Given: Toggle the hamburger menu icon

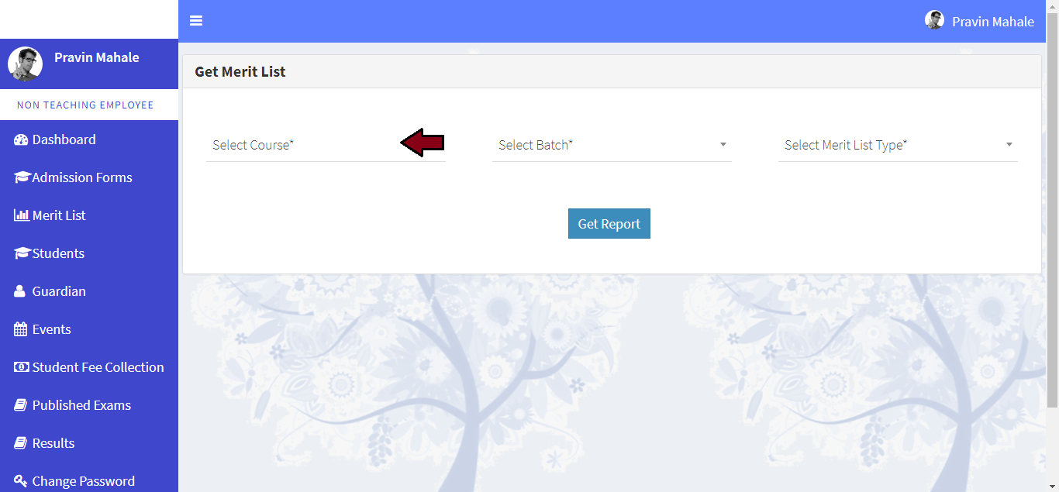Looking at the screenshot, I should (x=196, y=21).
